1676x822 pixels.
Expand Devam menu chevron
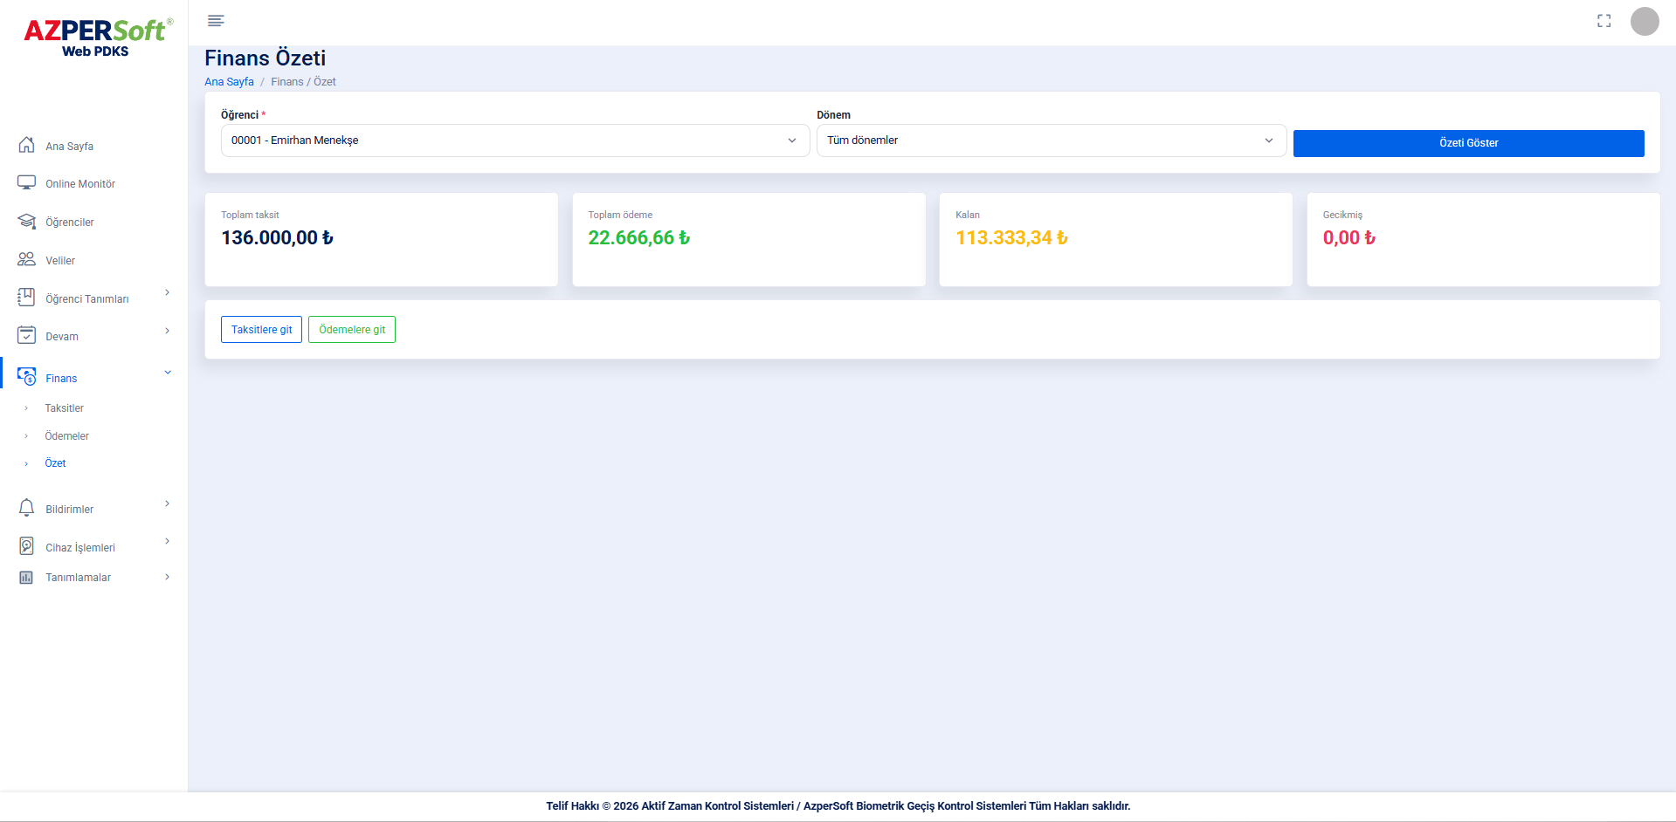(167, 331)
